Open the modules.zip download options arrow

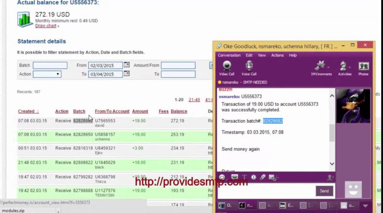(58, 211)
